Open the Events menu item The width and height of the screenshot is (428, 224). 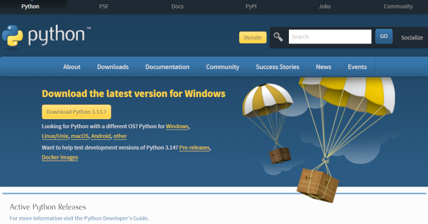pos(357,67)
